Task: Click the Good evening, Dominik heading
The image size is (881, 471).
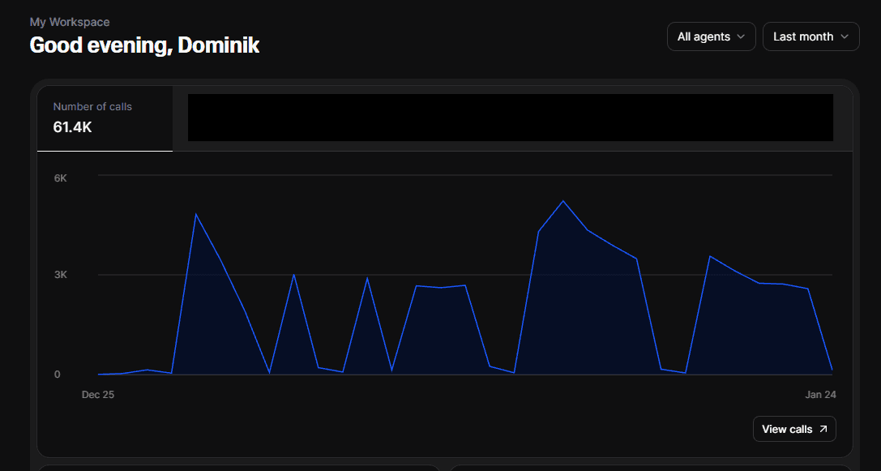Action: [x=144, y=45]
